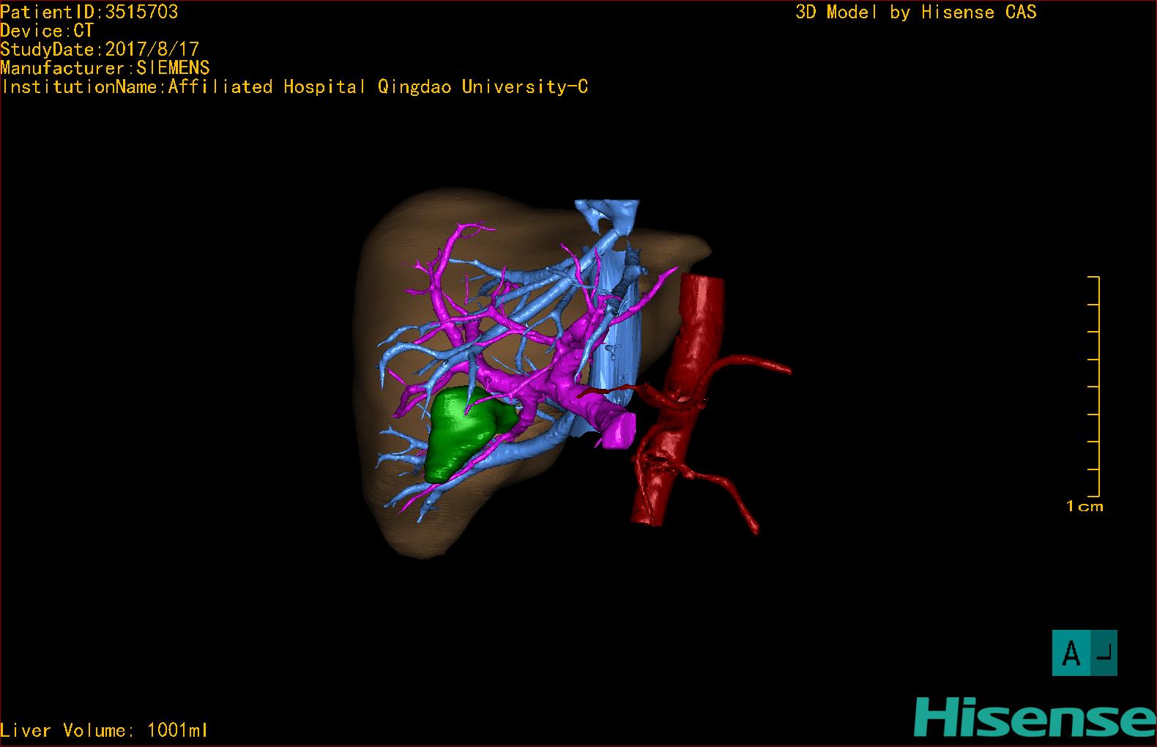Click the PatientID:3515703 text

click(x=89, y=12)
